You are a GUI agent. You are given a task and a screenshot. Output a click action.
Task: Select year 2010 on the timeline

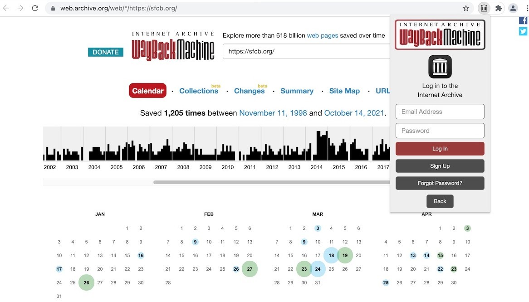pos(228,167)
